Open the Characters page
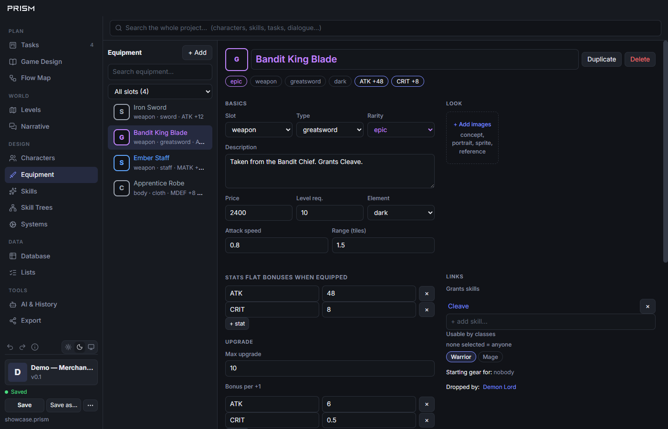This screenshot has width=668, height=429. click(x=51, y=158)
